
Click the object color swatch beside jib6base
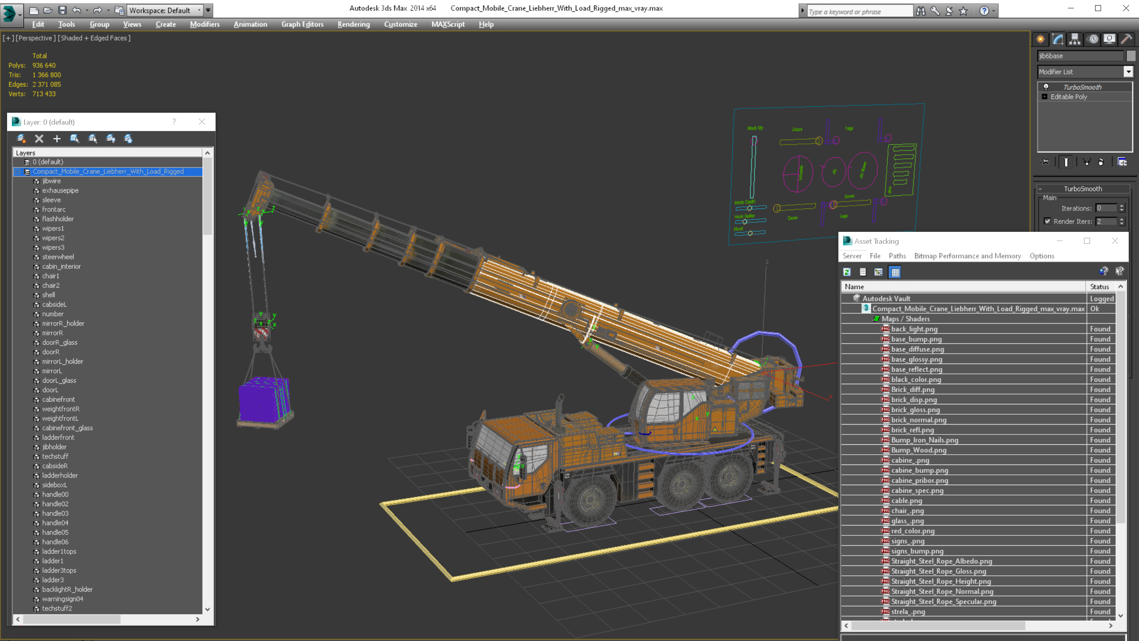(x=1131, y=56)
